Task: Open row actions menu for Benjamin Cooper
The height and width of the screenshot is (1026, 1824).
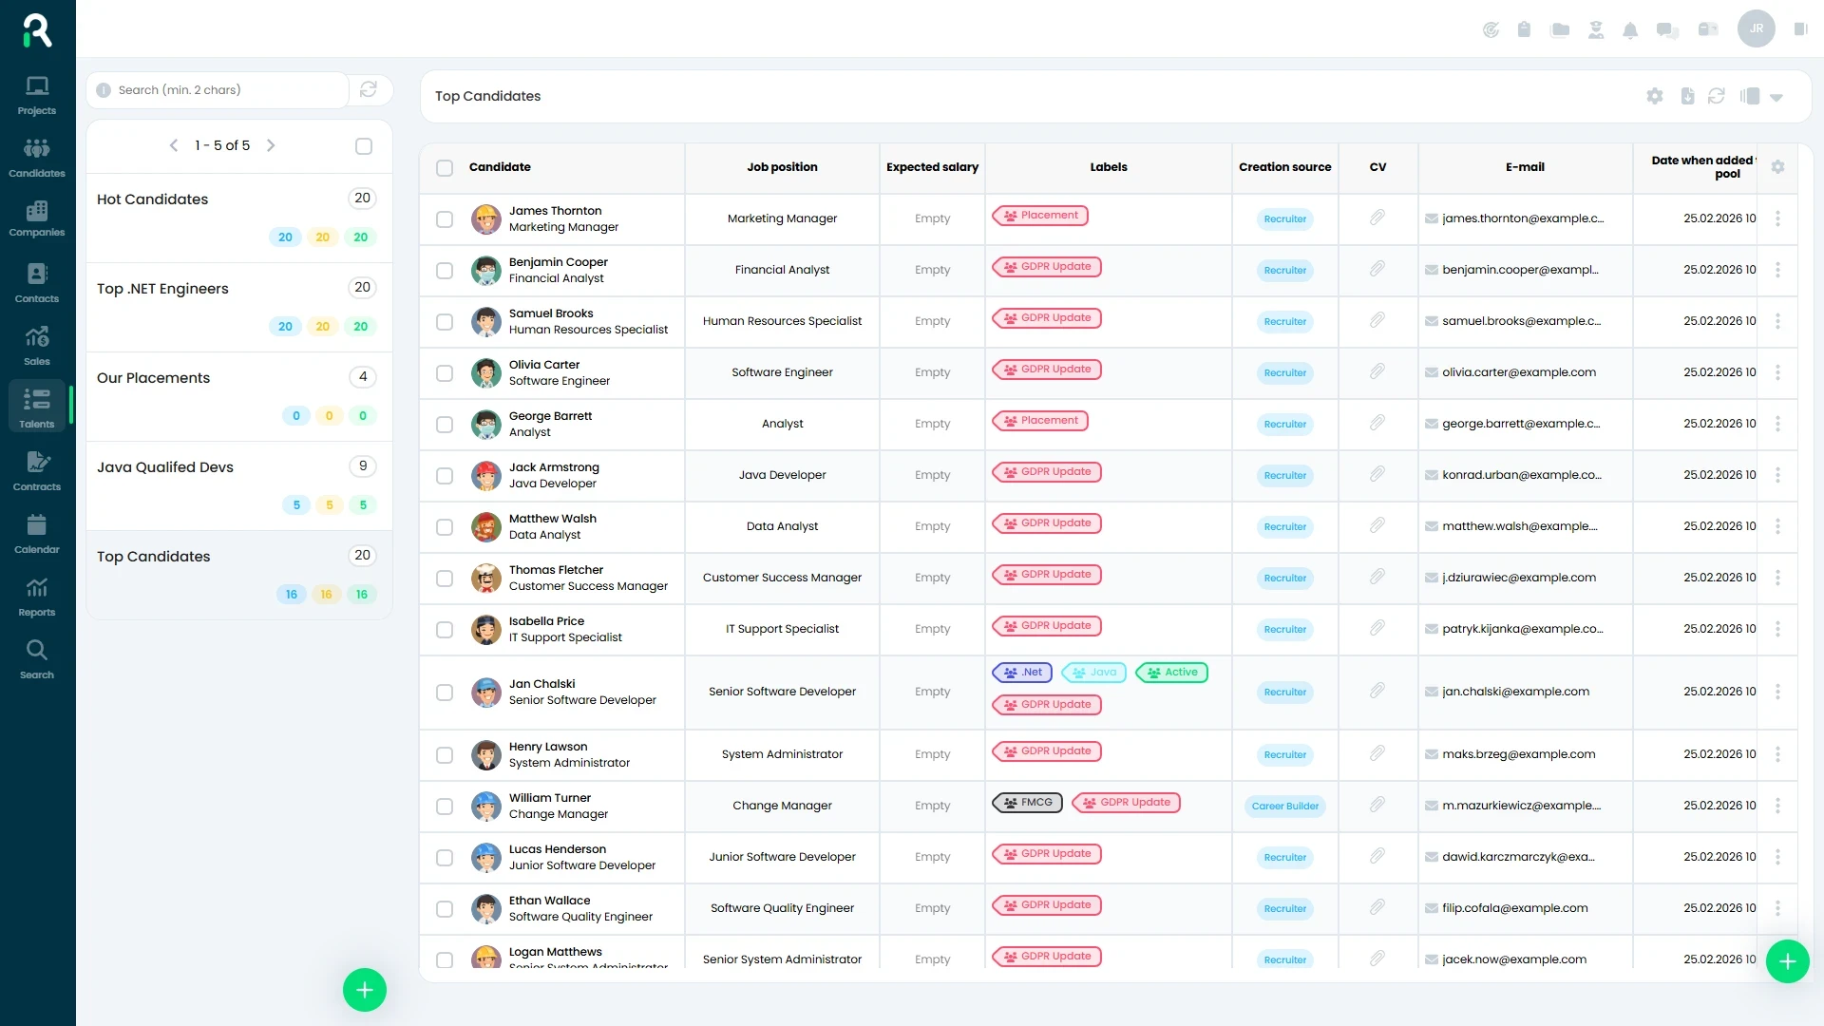Action: point(1777,270)
